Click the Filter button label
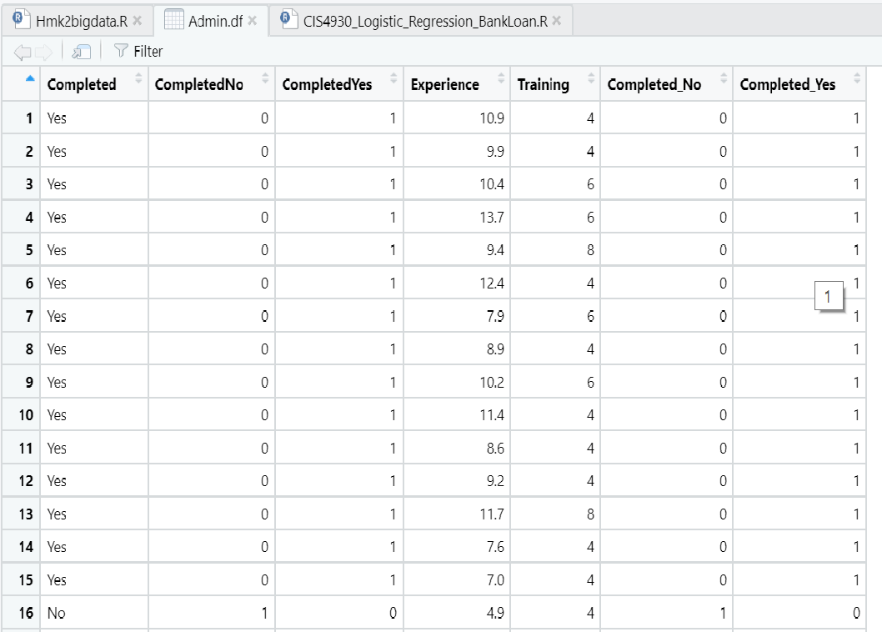Viewport: 882px width, 632px height. click(148, 51)
